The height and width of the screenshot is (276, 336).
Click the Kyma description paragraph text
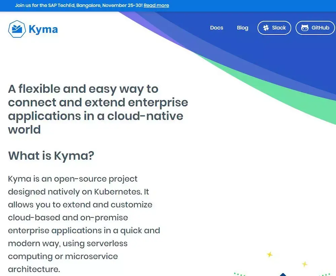point(84,224)
